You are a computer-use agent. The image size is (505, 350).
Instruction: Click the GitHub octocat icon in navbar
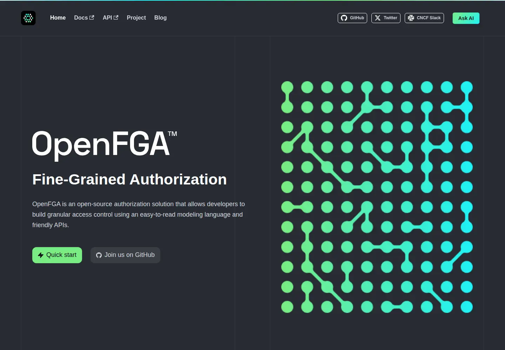coord(344,18)
